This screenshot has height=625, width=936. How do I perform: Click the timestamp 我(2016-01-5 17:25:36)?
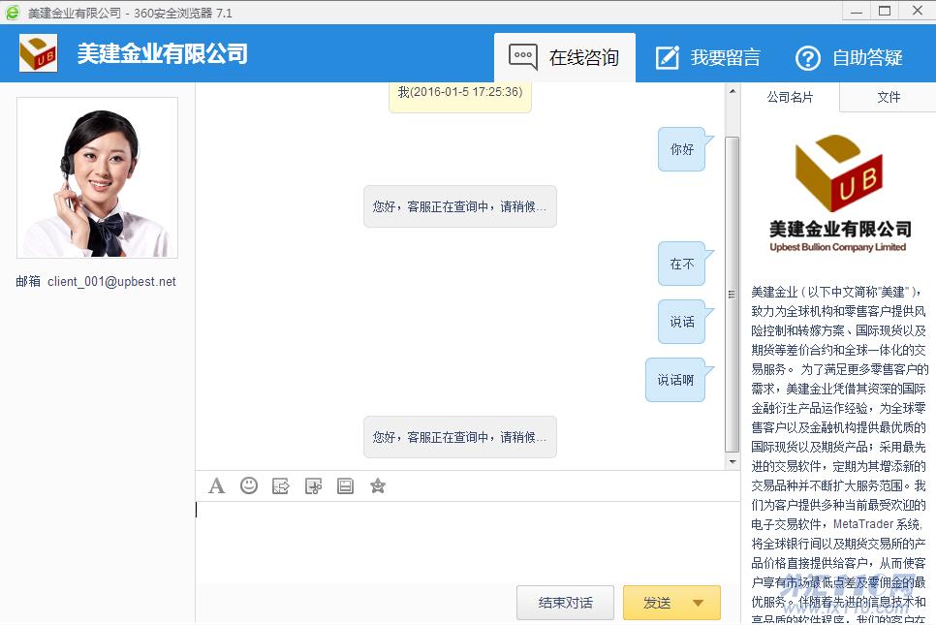tap(460, 92)
